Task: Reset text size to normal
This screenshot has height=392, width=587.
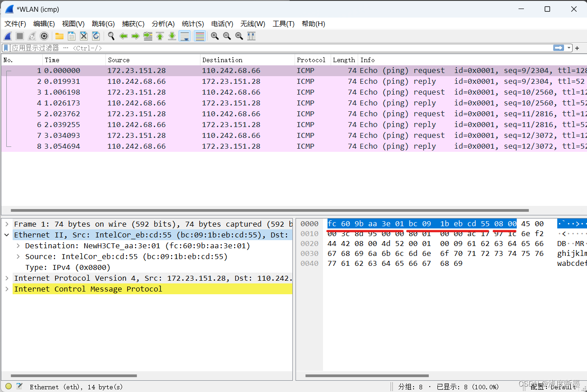Action: pyautogui.click(x=239, y=36)
